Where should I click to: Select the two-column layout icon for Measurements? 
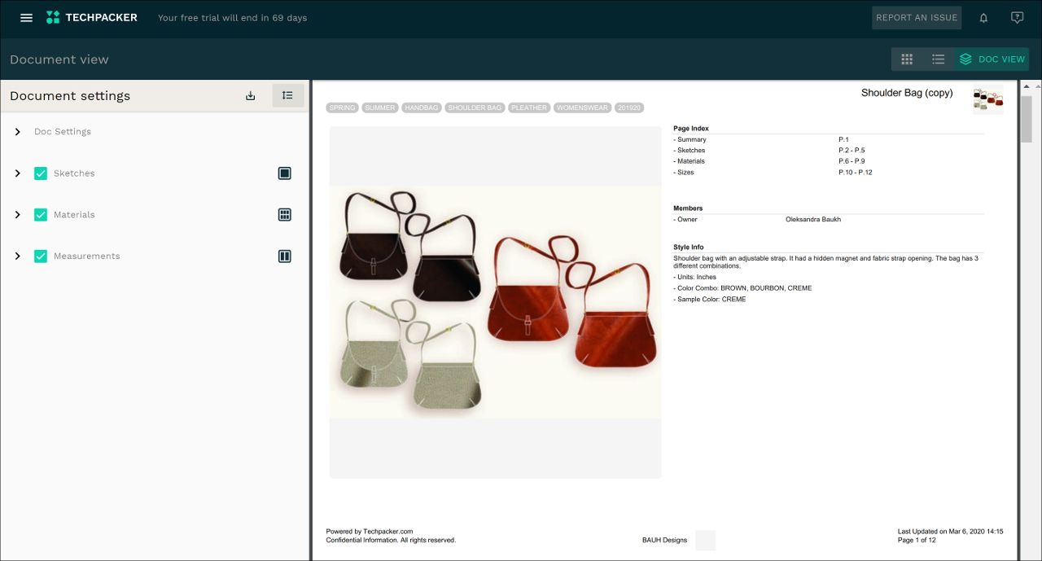click(x=284, y=256)
